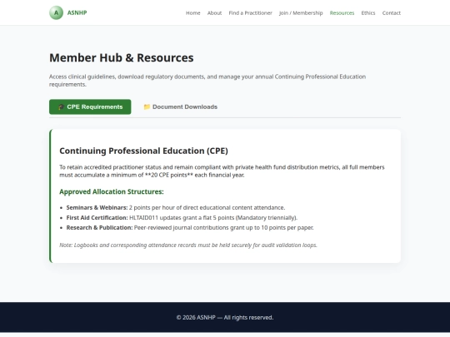Click the 20 CPE points paragraph

222,171
